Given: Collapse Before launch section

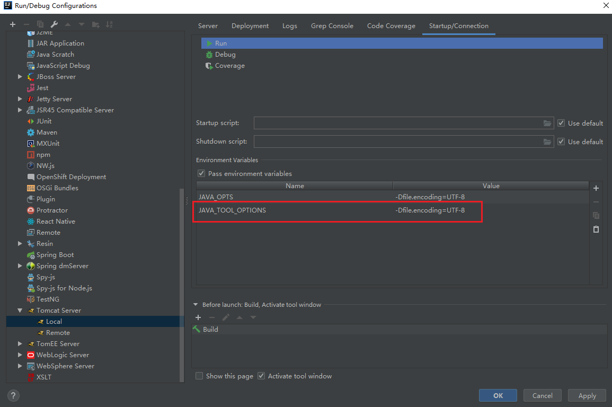Looking at the screenshot, I should [196, 305].
